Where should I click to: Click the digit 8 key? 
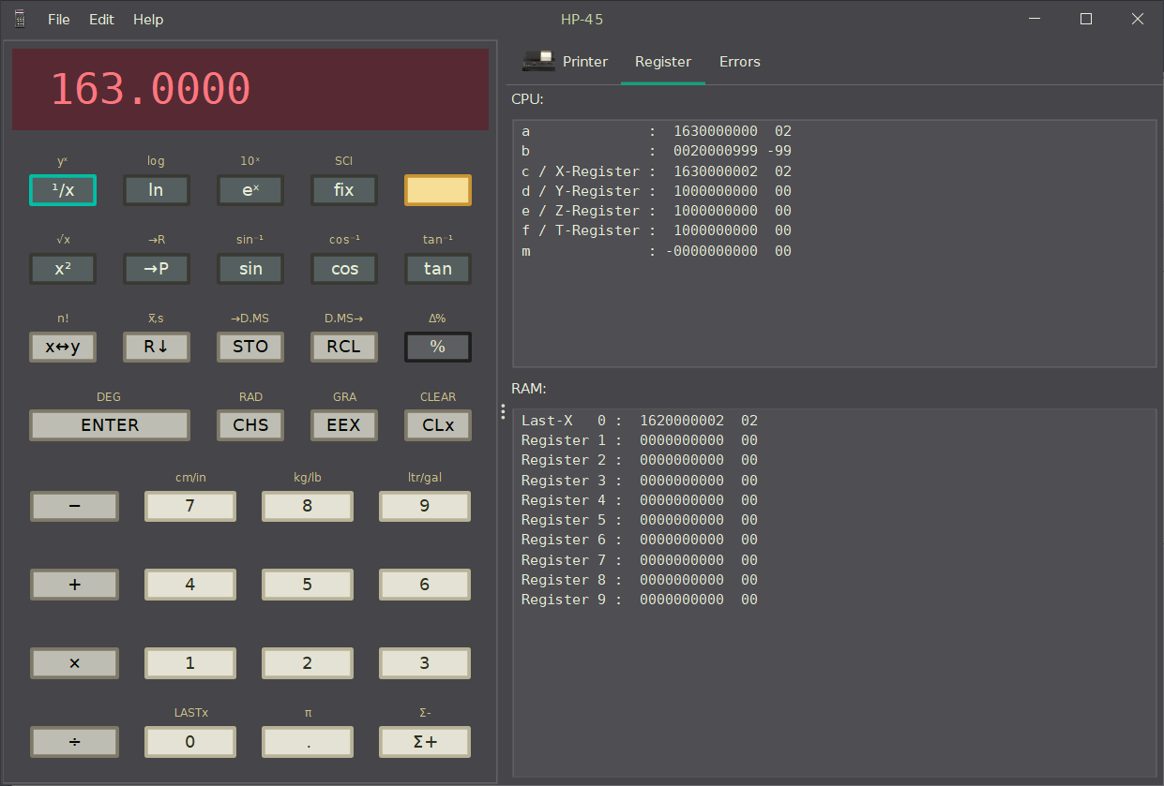[308, 506]
